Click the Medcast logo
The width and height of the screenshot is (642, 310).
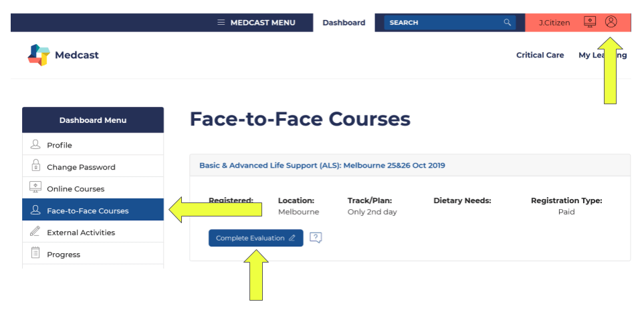coord(39,55)
